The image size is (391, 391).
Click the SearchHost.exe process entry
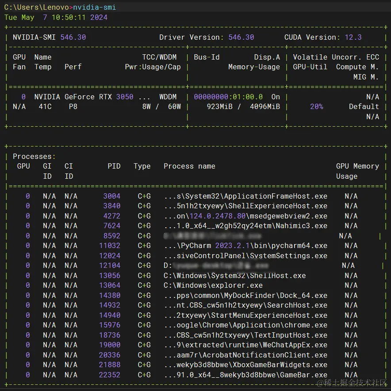pos(246,305)
